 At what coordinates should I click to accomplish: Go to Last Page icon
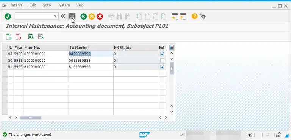click(x=163, y=17)
